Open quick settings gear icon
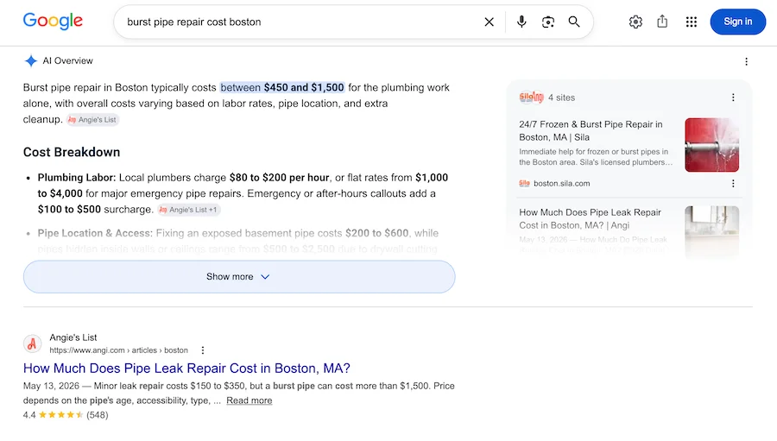777x441 pixels. (x=635, y=22)
